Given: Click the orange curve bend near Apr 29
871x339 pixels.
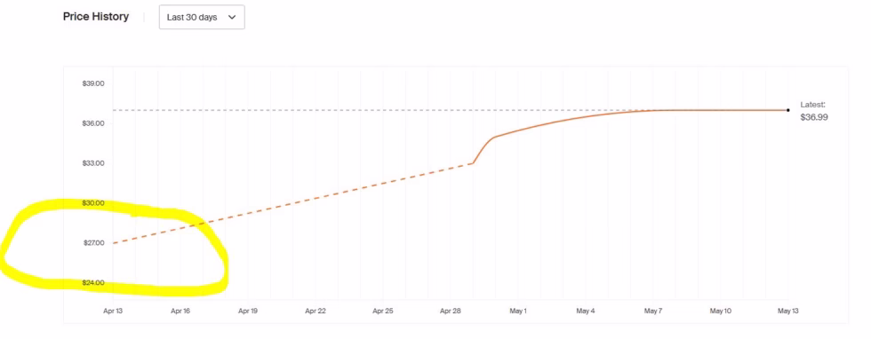Looking at the screenshot, I should 473,163.
